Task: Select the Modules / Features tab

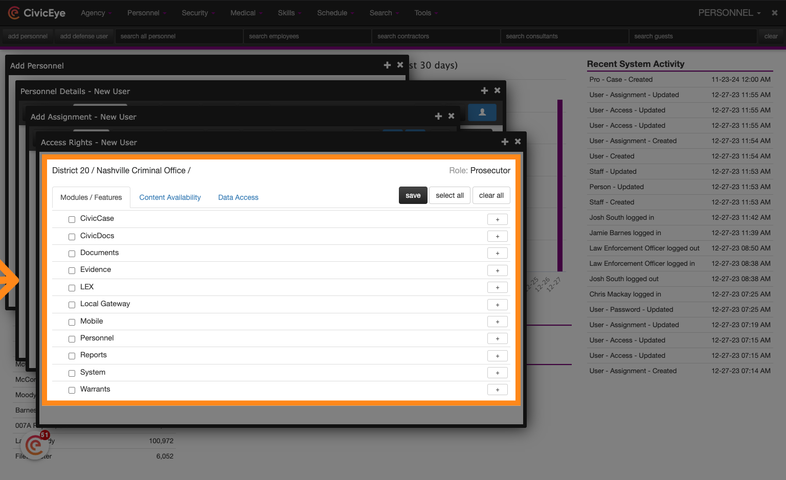Action: 91,197
